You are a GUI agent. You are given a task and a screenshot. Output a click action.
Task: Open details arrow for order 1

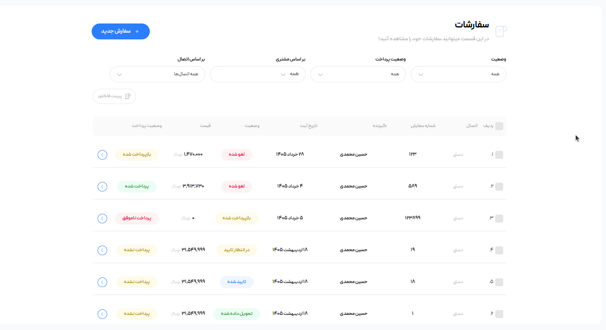[x=102, y=314]
